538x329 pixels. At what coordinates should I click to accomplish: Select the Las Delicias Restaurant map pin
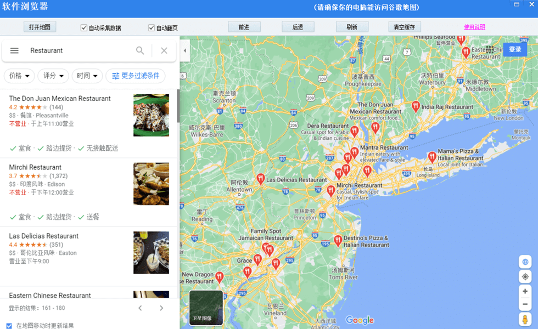pyautogui.click(x=260, y=179)
